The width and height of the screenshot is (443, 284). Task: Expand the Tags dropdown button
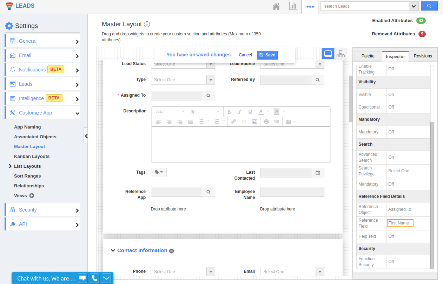[159, 172]
